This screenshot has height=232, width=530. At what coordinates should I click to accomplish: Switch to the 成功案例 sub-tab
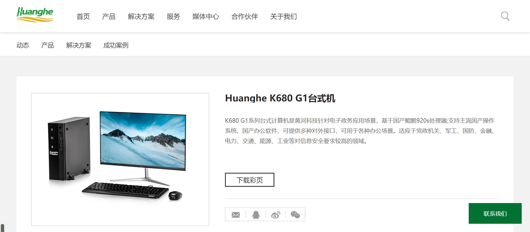click(116, 45)
